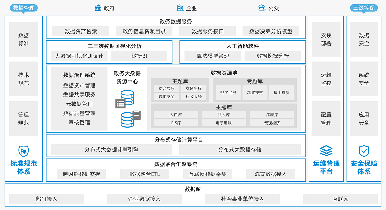This screenshot has width=386, height=210.
Task: Open 政务信息资源目录 box
Action: pos(144,31)
